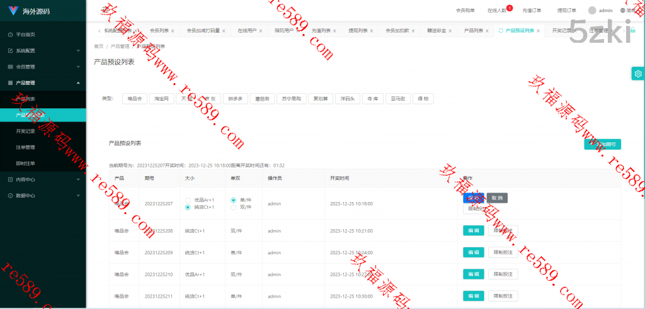This screenshot has height=309, width=645.
Task: Expand the 会员管理 sidebar menu
Action: point(43,67)
